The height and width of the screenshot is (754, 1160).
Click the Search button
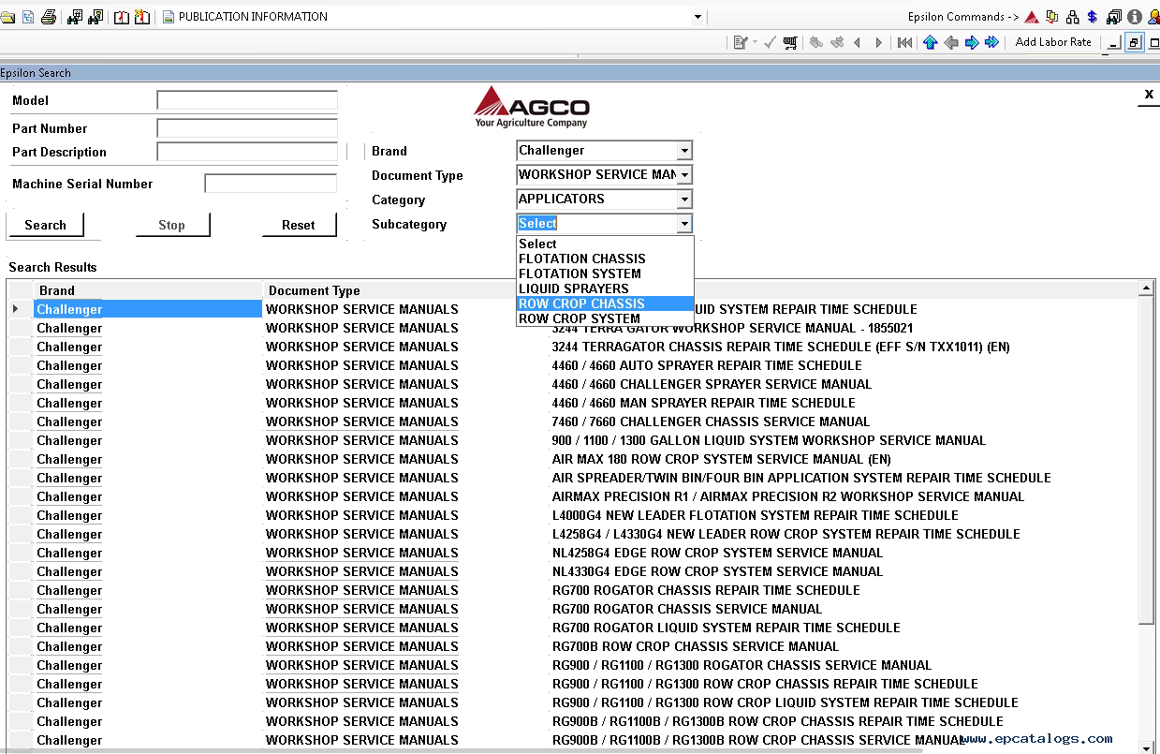click(x=46, y=225)
